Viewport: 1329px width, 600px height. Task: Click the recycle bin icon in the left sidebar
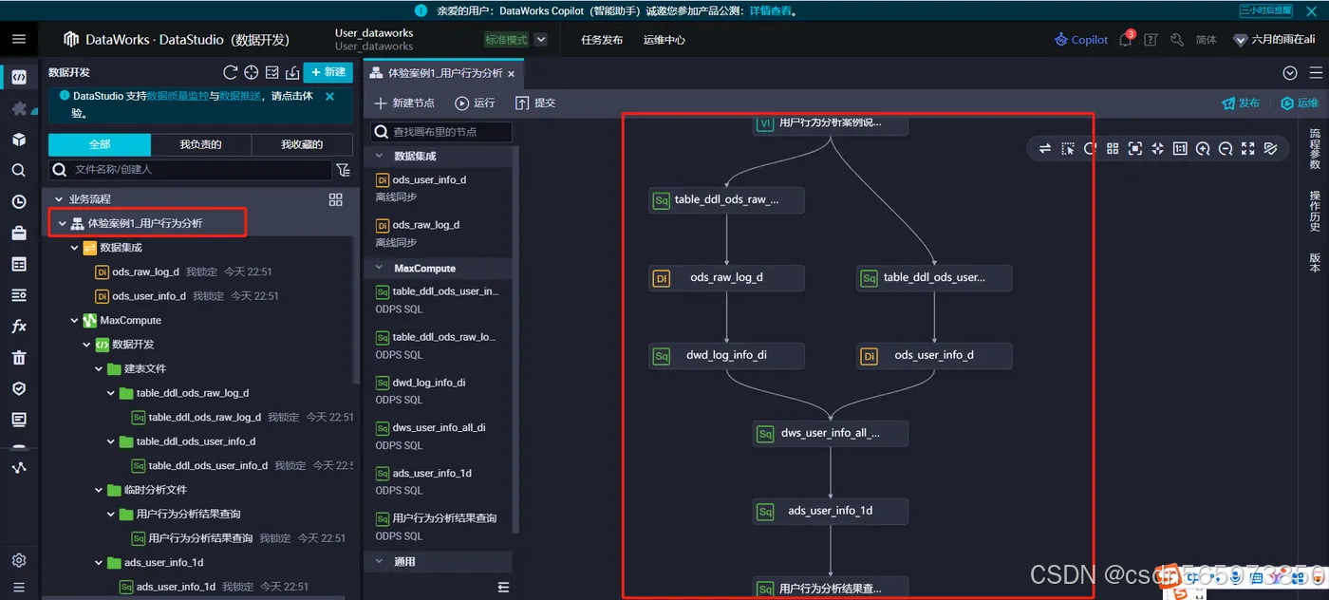[x=19, y=357]
